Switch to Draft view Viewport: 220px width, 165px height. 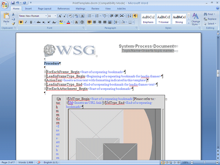pos(178,163)
